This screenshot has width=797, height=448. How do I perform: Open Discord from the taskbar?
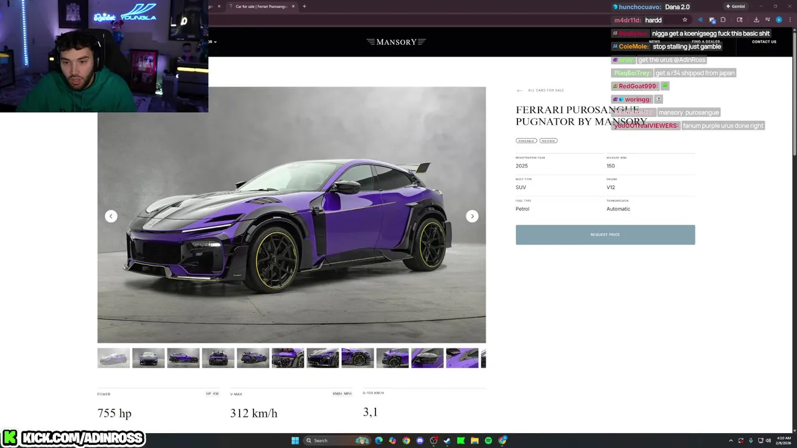[x=420, y=441]
